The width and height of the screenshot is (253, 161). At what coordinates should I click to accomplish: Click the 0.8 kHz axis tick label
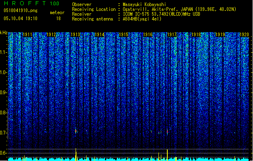click(x=3, y=113)
